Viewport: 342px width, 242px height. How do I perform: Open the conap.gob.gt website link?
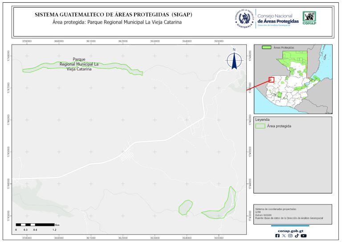(x=290, y=230)
